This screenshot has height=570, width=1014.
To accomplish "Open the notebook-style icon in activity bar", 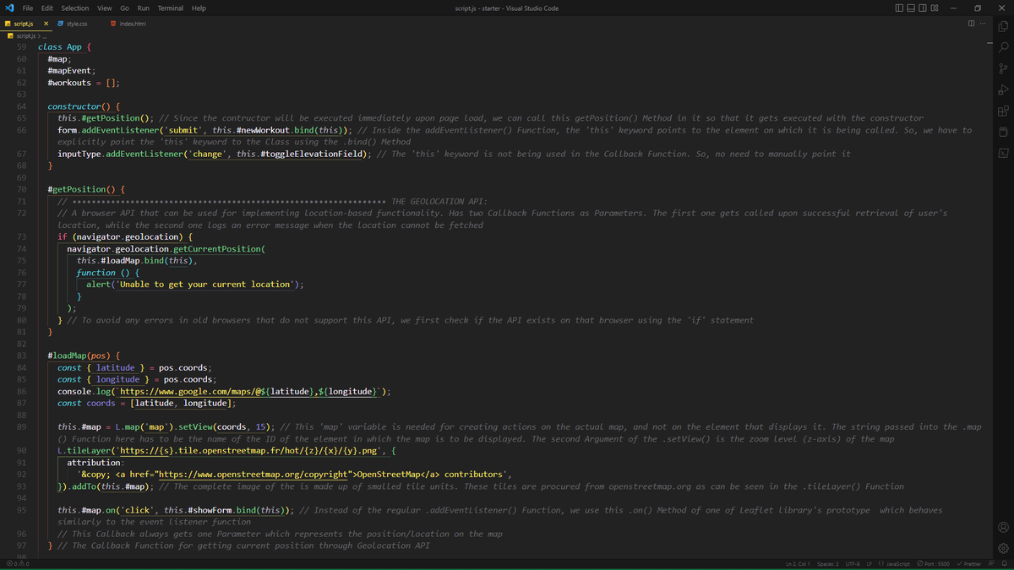I will [1003, 132].
